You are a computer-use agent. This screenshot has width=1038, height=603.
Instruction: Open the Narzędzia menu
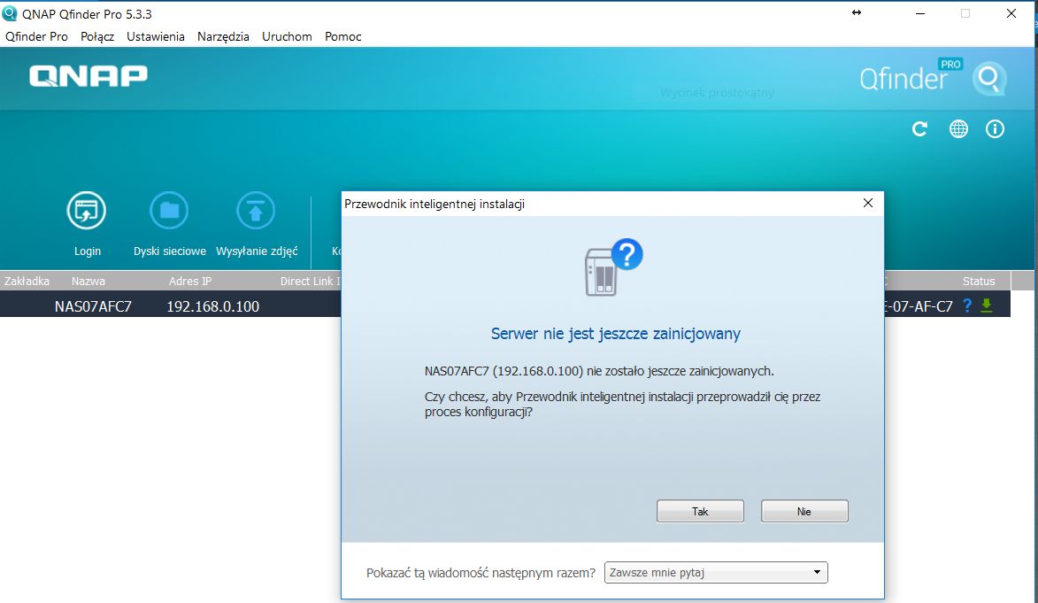coord(223,36)
